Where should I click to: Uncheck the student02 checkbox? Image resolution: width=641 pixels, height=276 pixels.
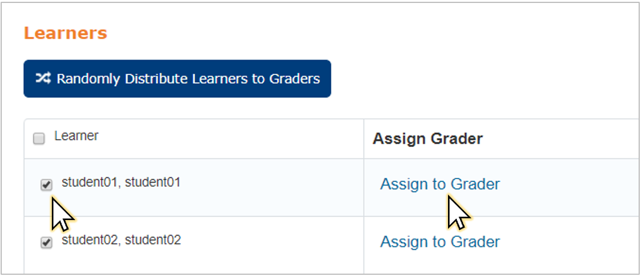click(x=46, y=243)
